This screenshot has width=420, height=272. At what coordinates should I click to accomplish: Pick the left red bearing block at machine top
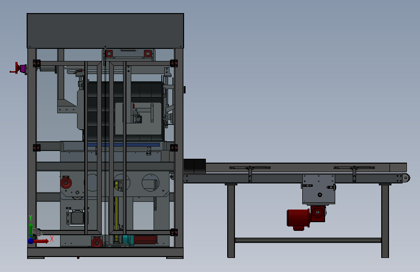tap(109, 54)
